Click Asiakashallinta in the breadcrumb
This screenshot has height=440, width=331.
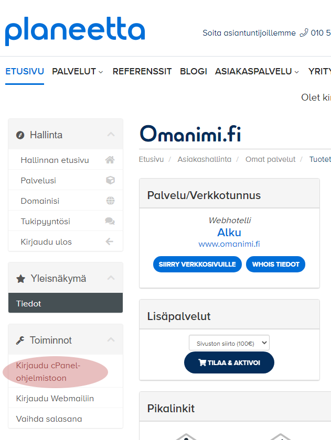point(204,159)
